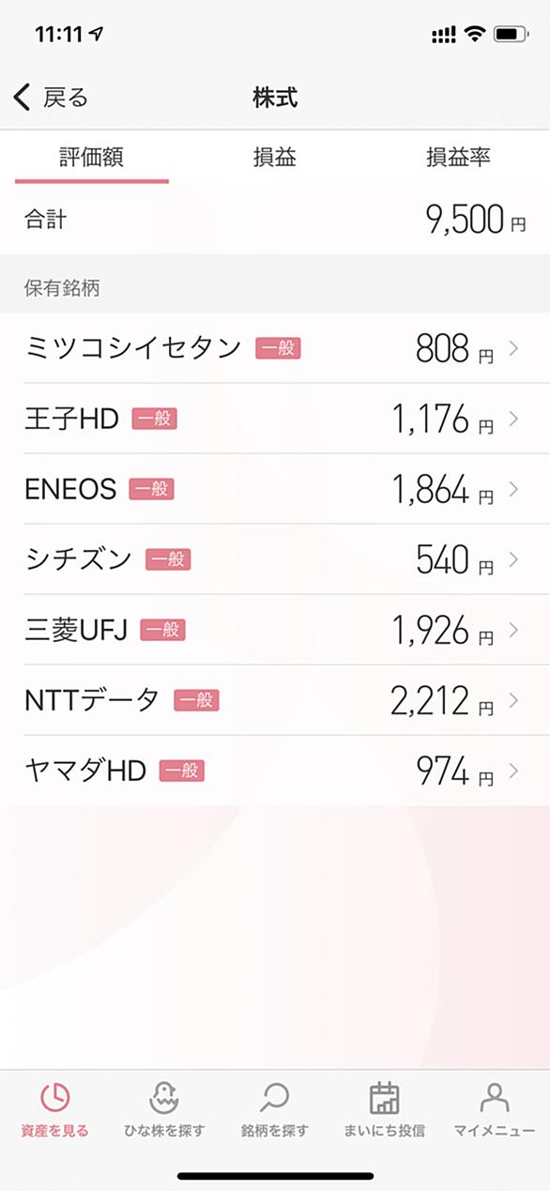The height and width of the screenshot is (1191, 550).
Task: Select the 評価額 tab
Action: click(x=91, y=158)
